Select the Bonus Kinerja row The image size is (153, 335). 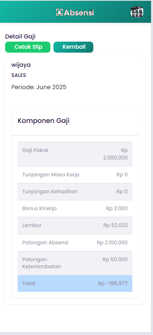75,209
